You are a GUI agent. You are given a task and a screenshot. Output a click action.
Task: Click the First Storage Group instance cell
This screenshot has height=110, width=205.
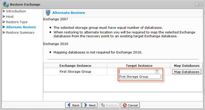coord(75,72)
